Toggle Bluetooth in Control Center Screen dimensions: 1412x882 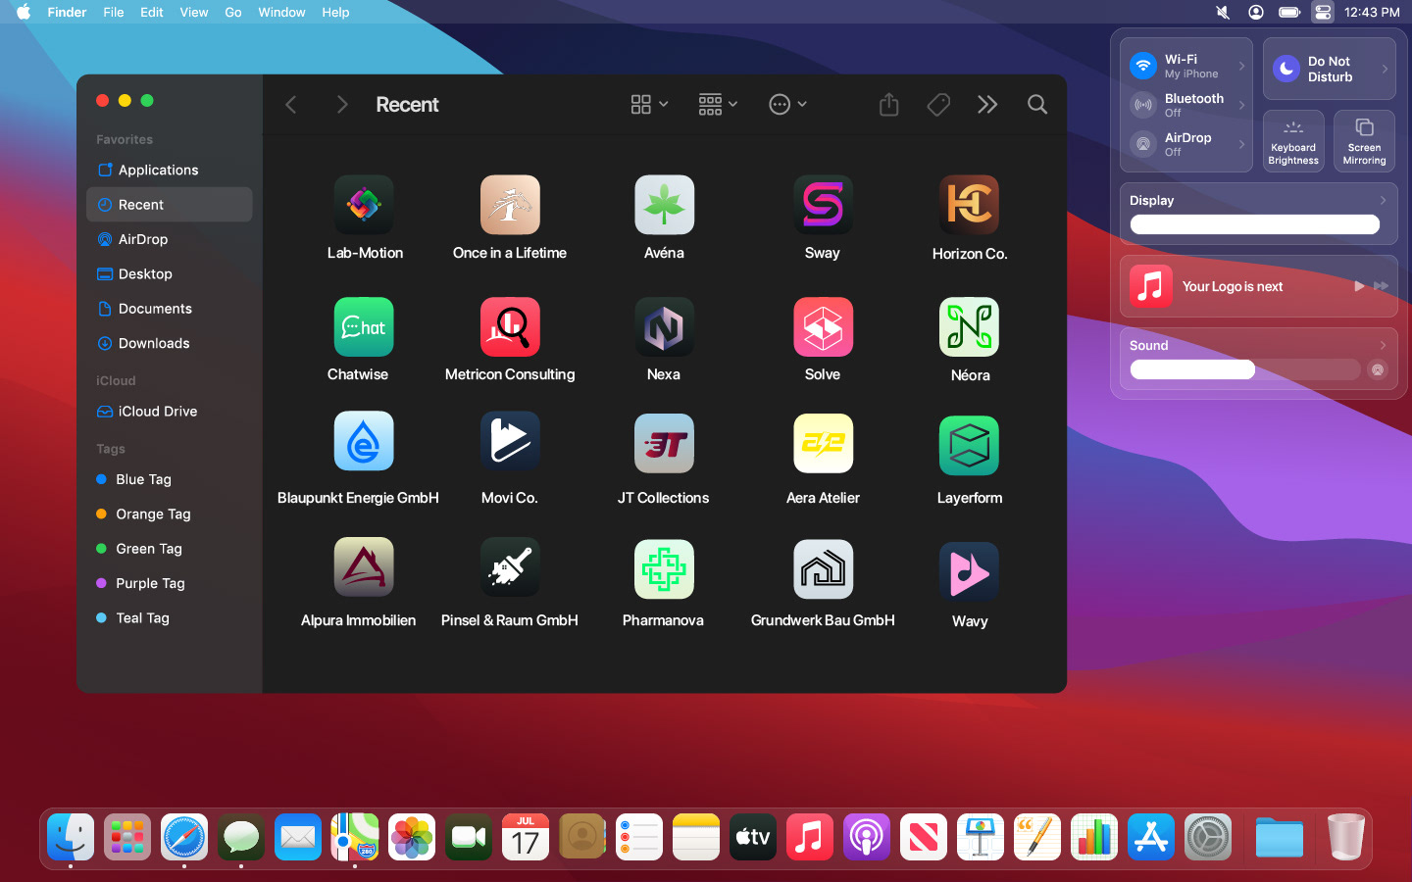click(x=1143, y=105)
